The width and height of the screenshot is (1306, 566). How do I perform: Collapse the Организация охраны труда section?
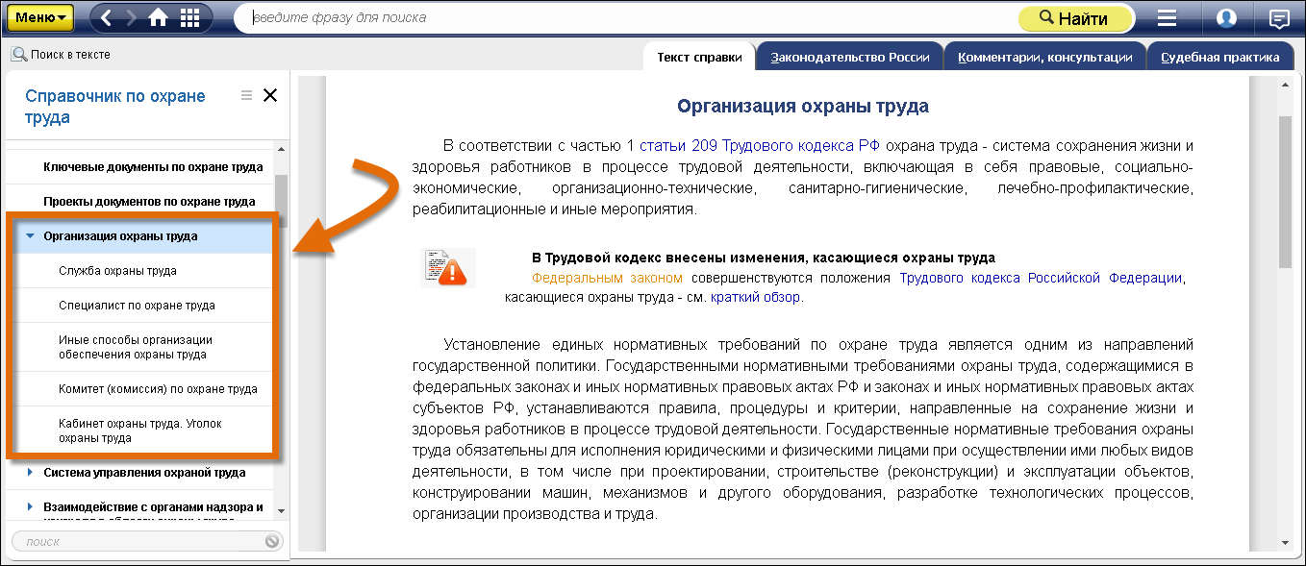point(31,236)
